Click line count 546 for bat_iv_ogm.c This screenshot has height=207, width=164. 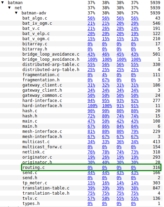(156, 23)
